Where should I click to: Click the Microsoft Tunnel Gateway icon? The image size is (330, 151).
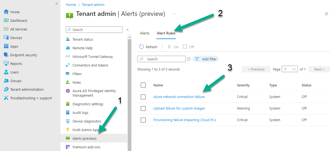tap(68, 57)
